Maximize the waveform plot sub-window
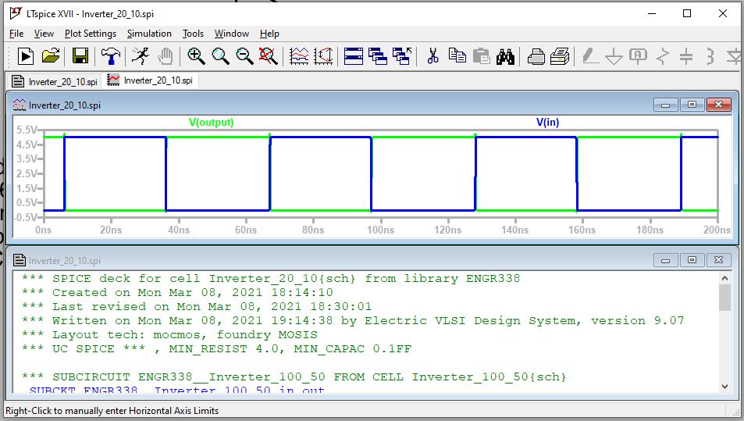This screenshot has width=744, height=421. tap(692, 105)
